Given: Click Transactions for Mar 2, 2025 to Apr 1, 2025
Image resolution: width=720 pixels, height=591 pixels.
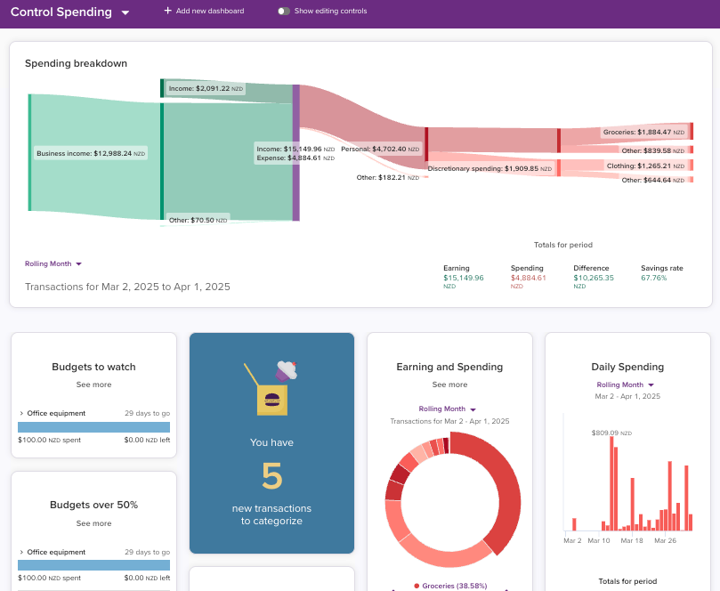Looking at the screenshot, I should (127, 287).
